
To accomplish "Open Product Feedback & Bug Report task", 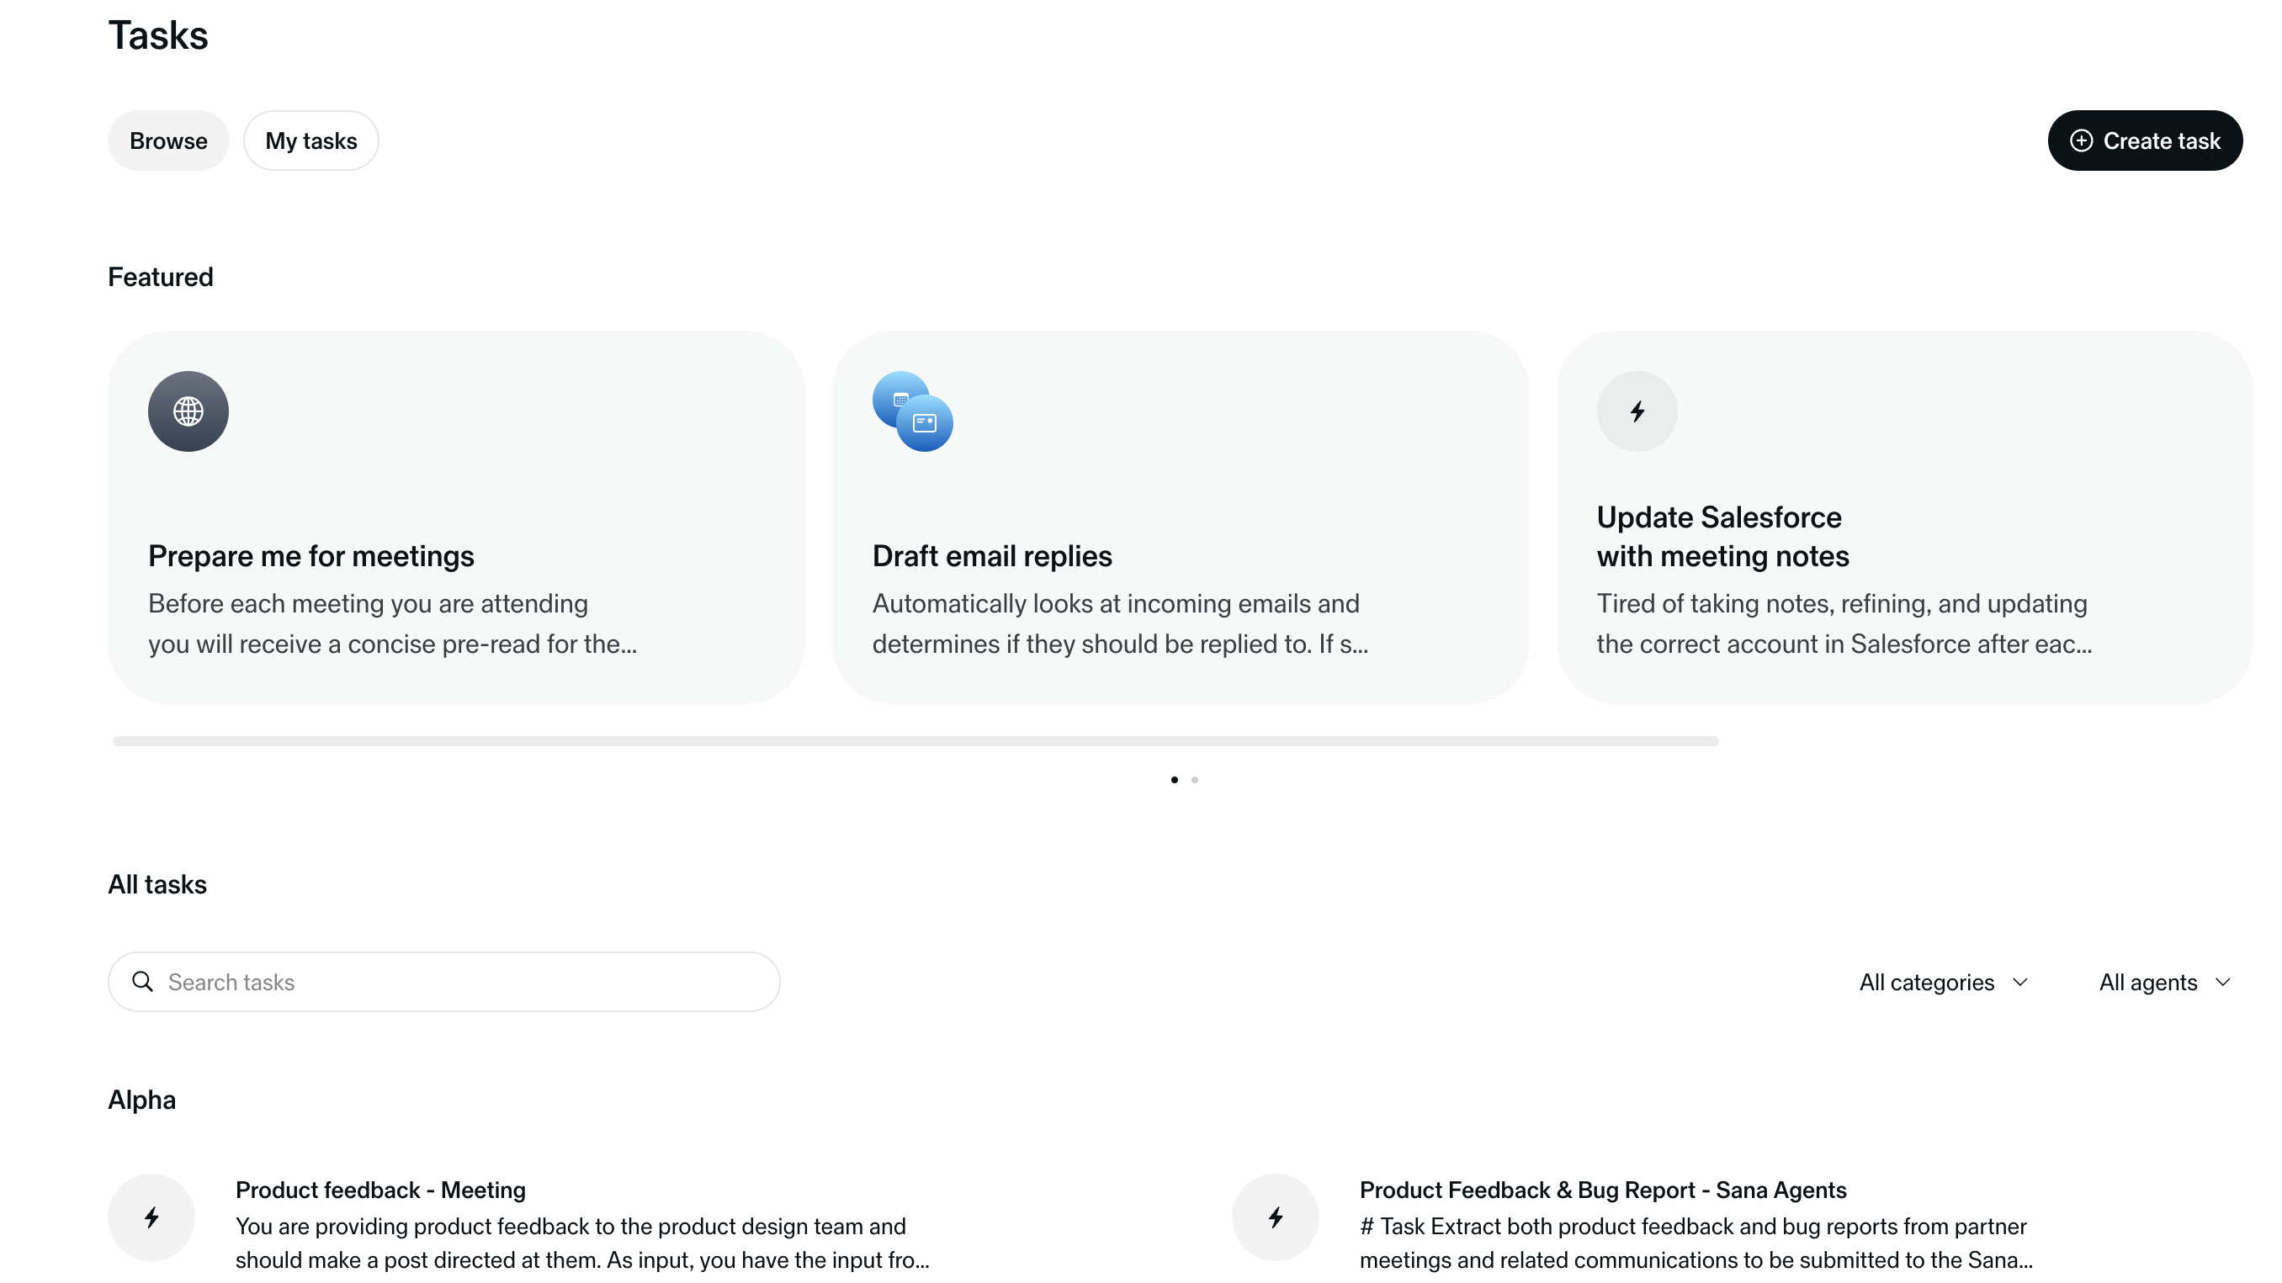I will [1603, 1190].
